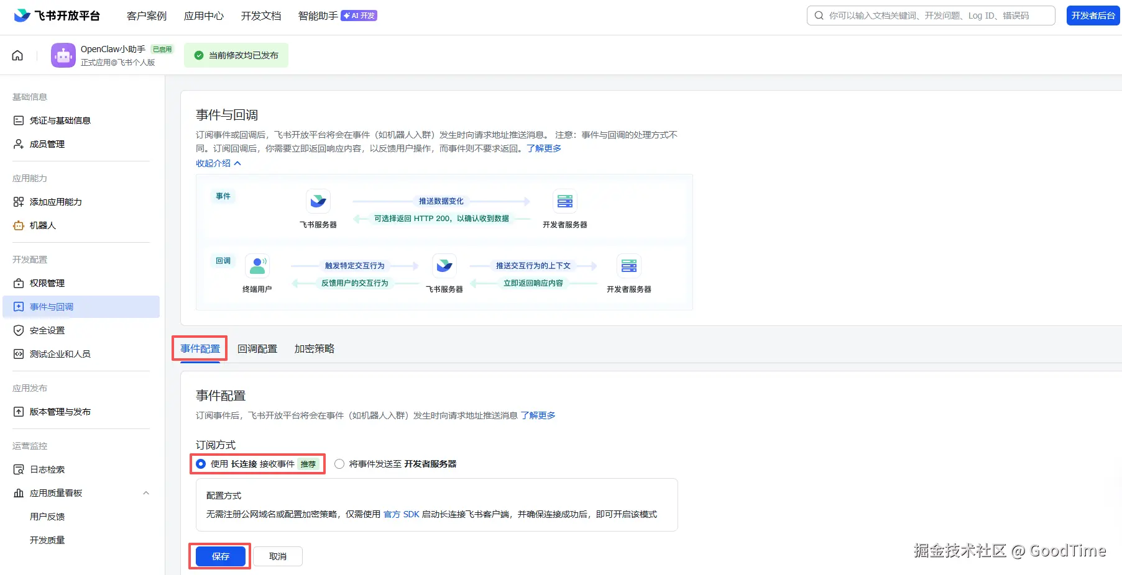The height and width of the screenshot is (575, 1122).
Task: Click the 飞书服务器 icon in 事件 diagram
Action: pyautogui.click(x=318, y=201)
